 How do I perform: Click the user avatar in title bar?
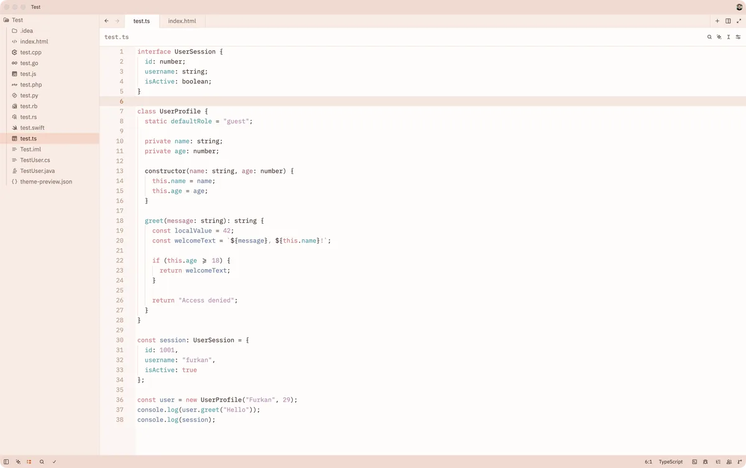(x=739, y=7)
